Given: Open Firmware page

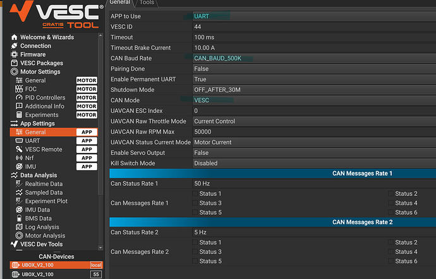Looking at the screenshot, I should pyautogui.click(x=54, y=54).
